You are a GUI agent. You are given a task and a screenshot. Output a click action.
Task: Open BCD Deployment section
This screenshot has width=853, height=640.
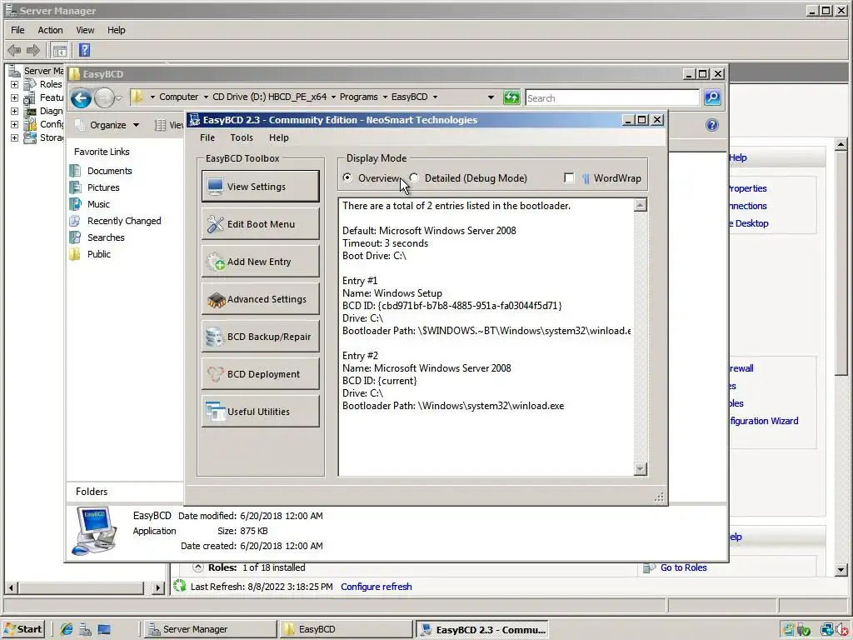tap(260, 374)
